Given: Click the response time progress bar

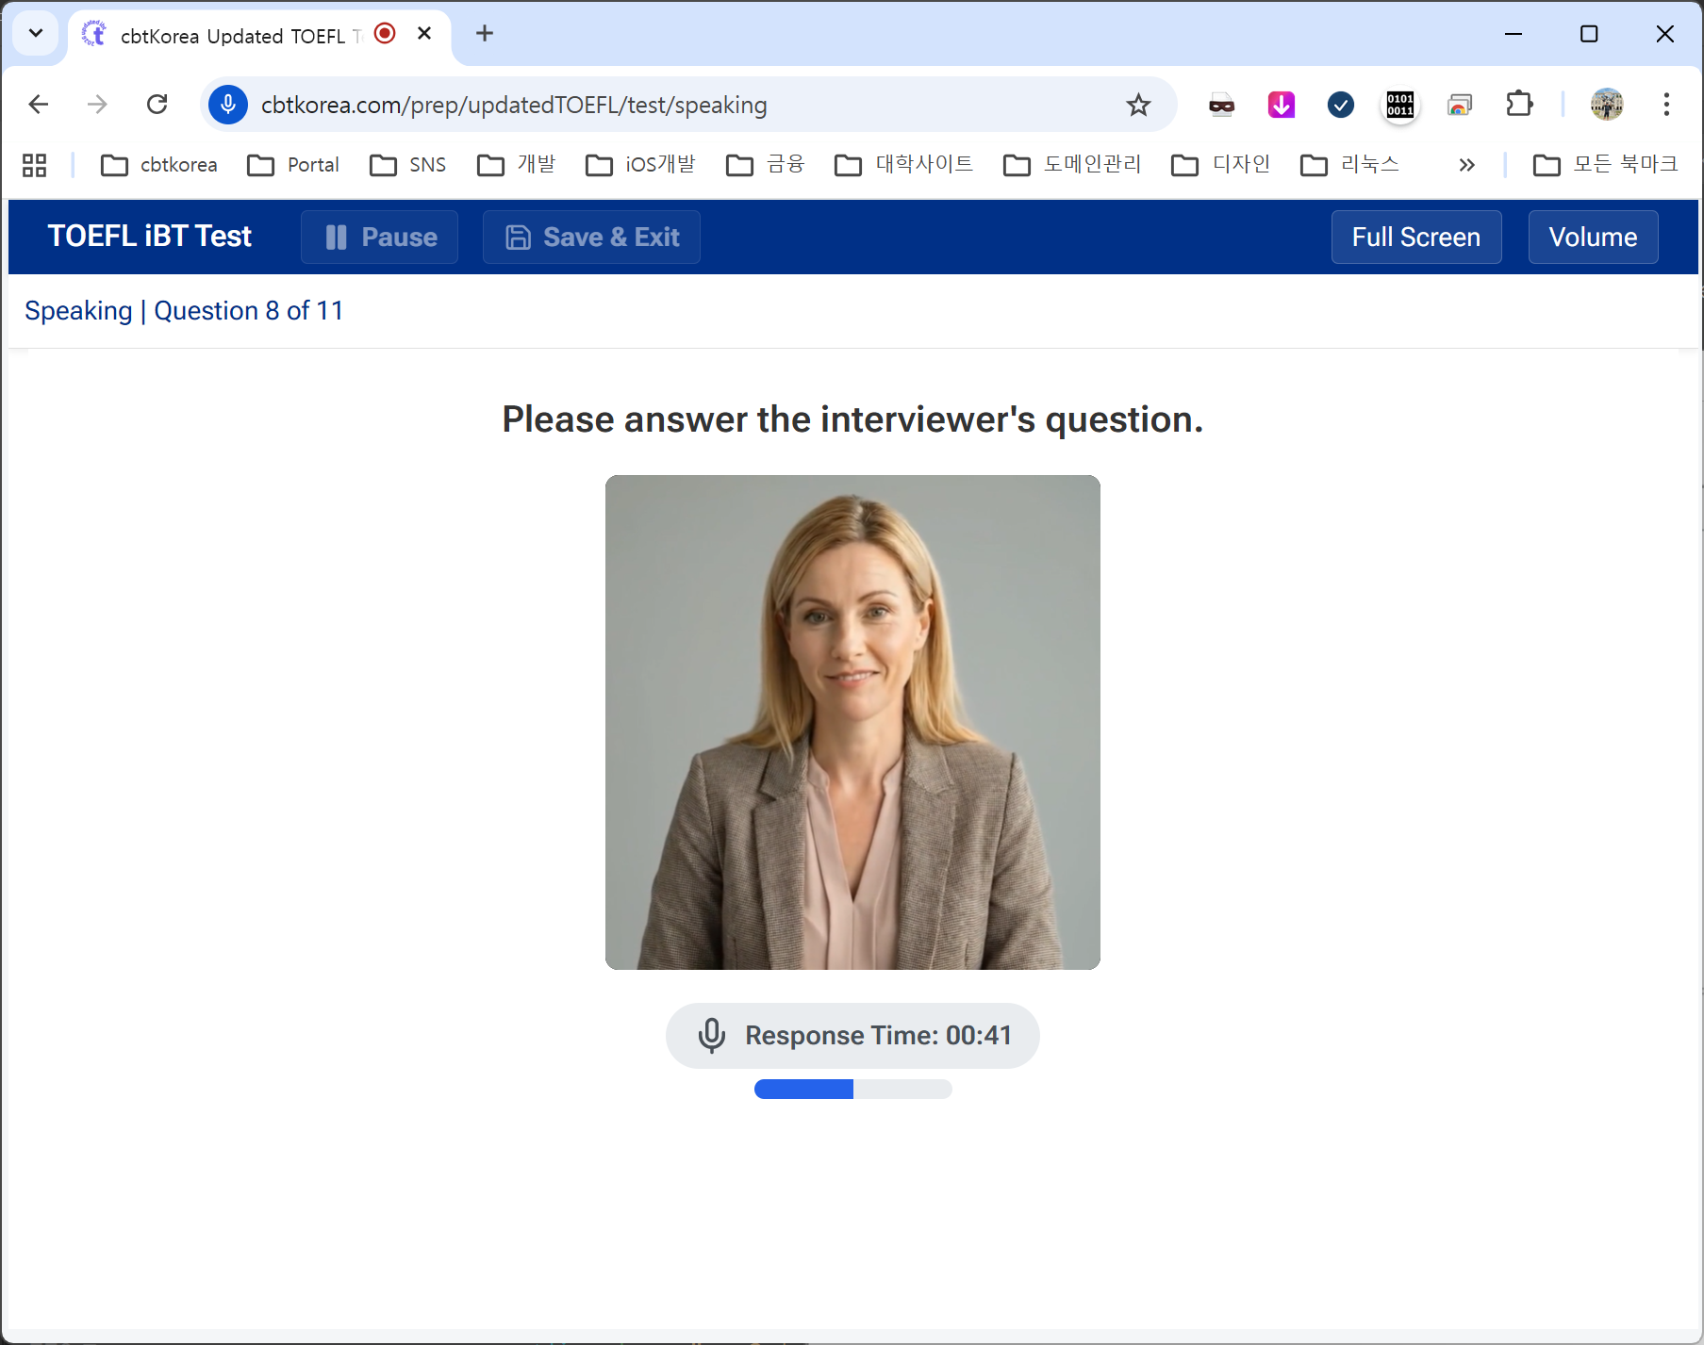Looking at the screenshot, I should (x=852, y=1090).
